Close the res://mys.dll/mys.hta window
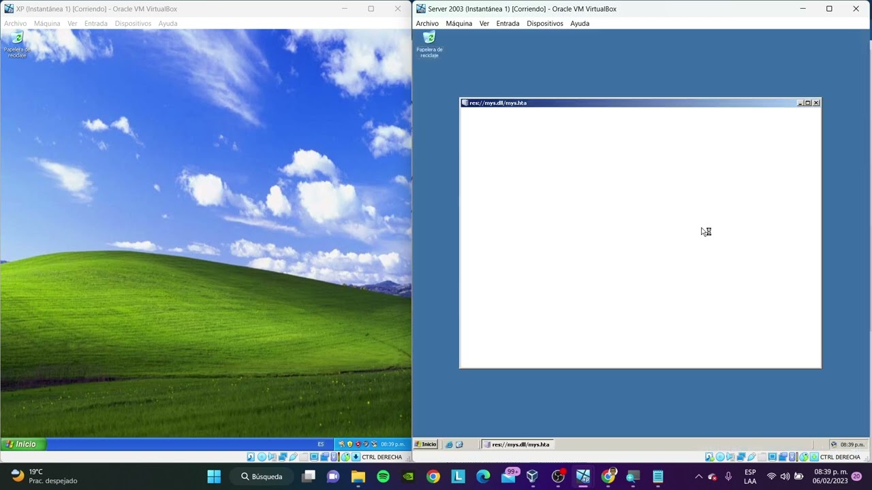Viewport: 872px width, 490px height. click(816, 103)
